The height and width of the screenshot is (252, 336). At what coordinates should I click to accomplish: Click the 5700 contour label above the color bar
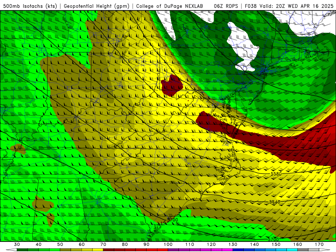(273, 239)
